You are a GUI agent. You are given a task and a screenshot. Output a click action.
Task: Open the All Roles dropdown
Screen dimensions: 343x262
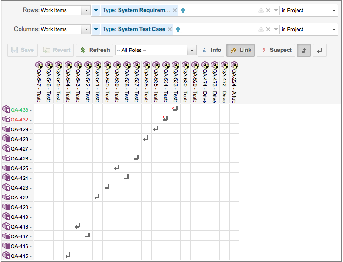pyautogui.click(x=156, y=50)
